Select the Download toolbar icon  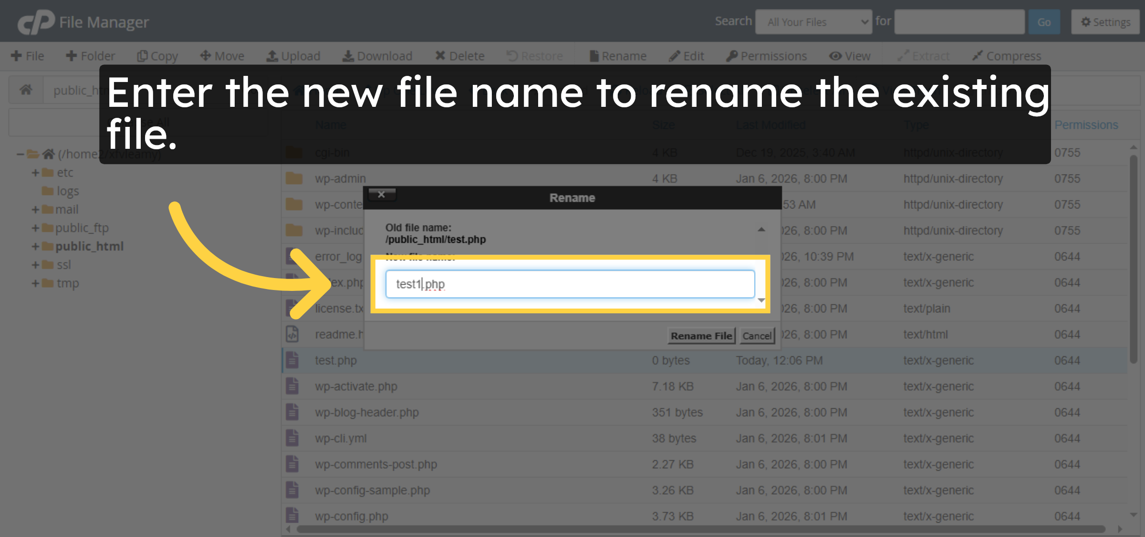click(x=377, y=55)
